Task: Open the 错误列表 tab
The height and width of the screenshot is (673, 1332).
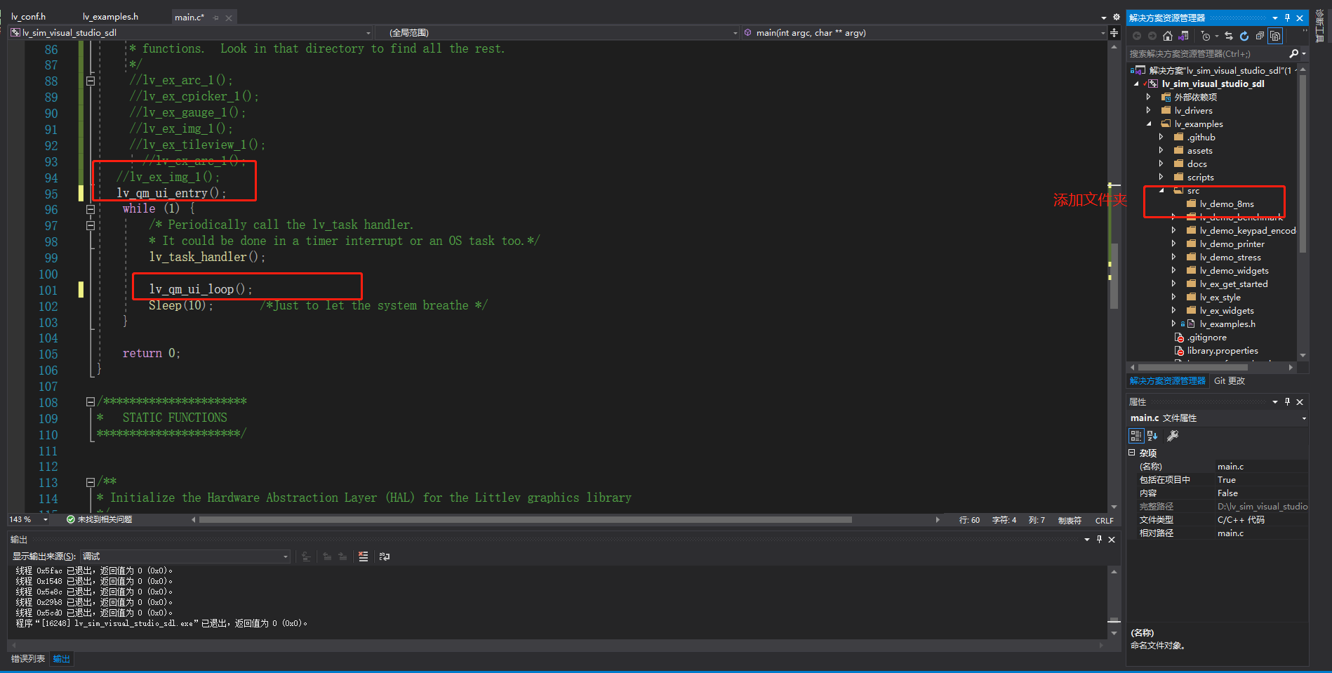Action: (x=28, y=658)
